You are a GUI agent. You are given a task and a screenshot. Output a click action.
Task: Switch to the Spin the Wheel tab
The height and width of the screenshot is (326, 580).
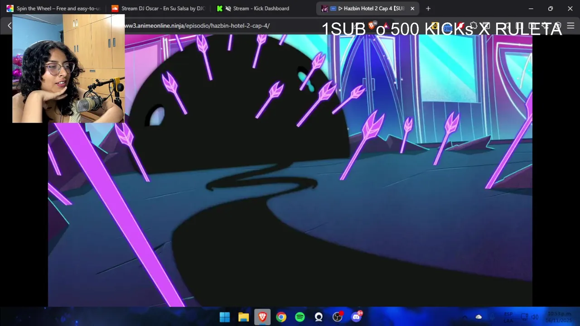(53, 8)
